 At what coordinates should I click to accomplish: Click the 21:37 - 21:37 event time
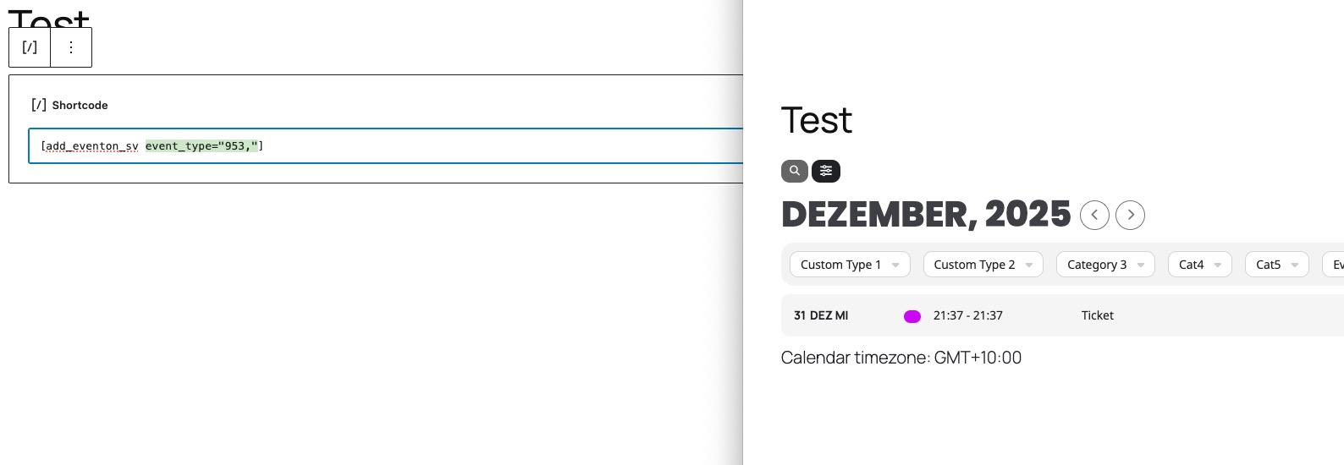(967, 315)
